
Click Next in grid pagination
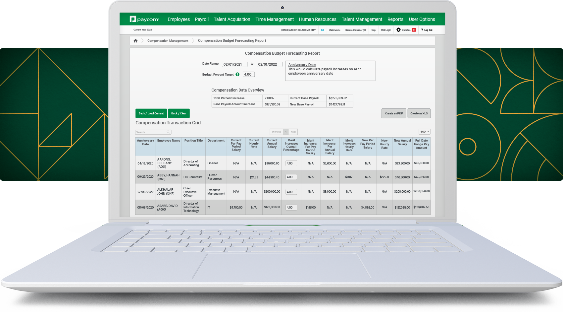tap(293, 132)
